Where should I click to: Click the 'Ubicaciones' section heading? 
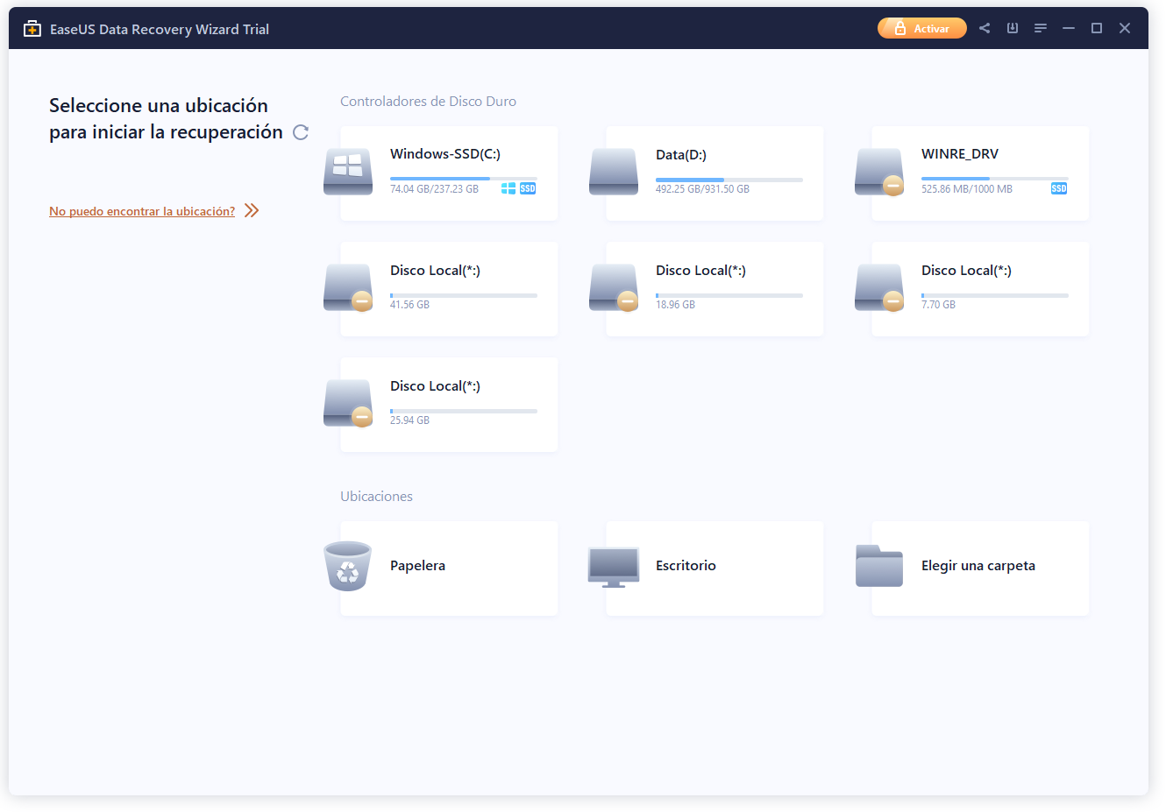click(x=376, y=497)
